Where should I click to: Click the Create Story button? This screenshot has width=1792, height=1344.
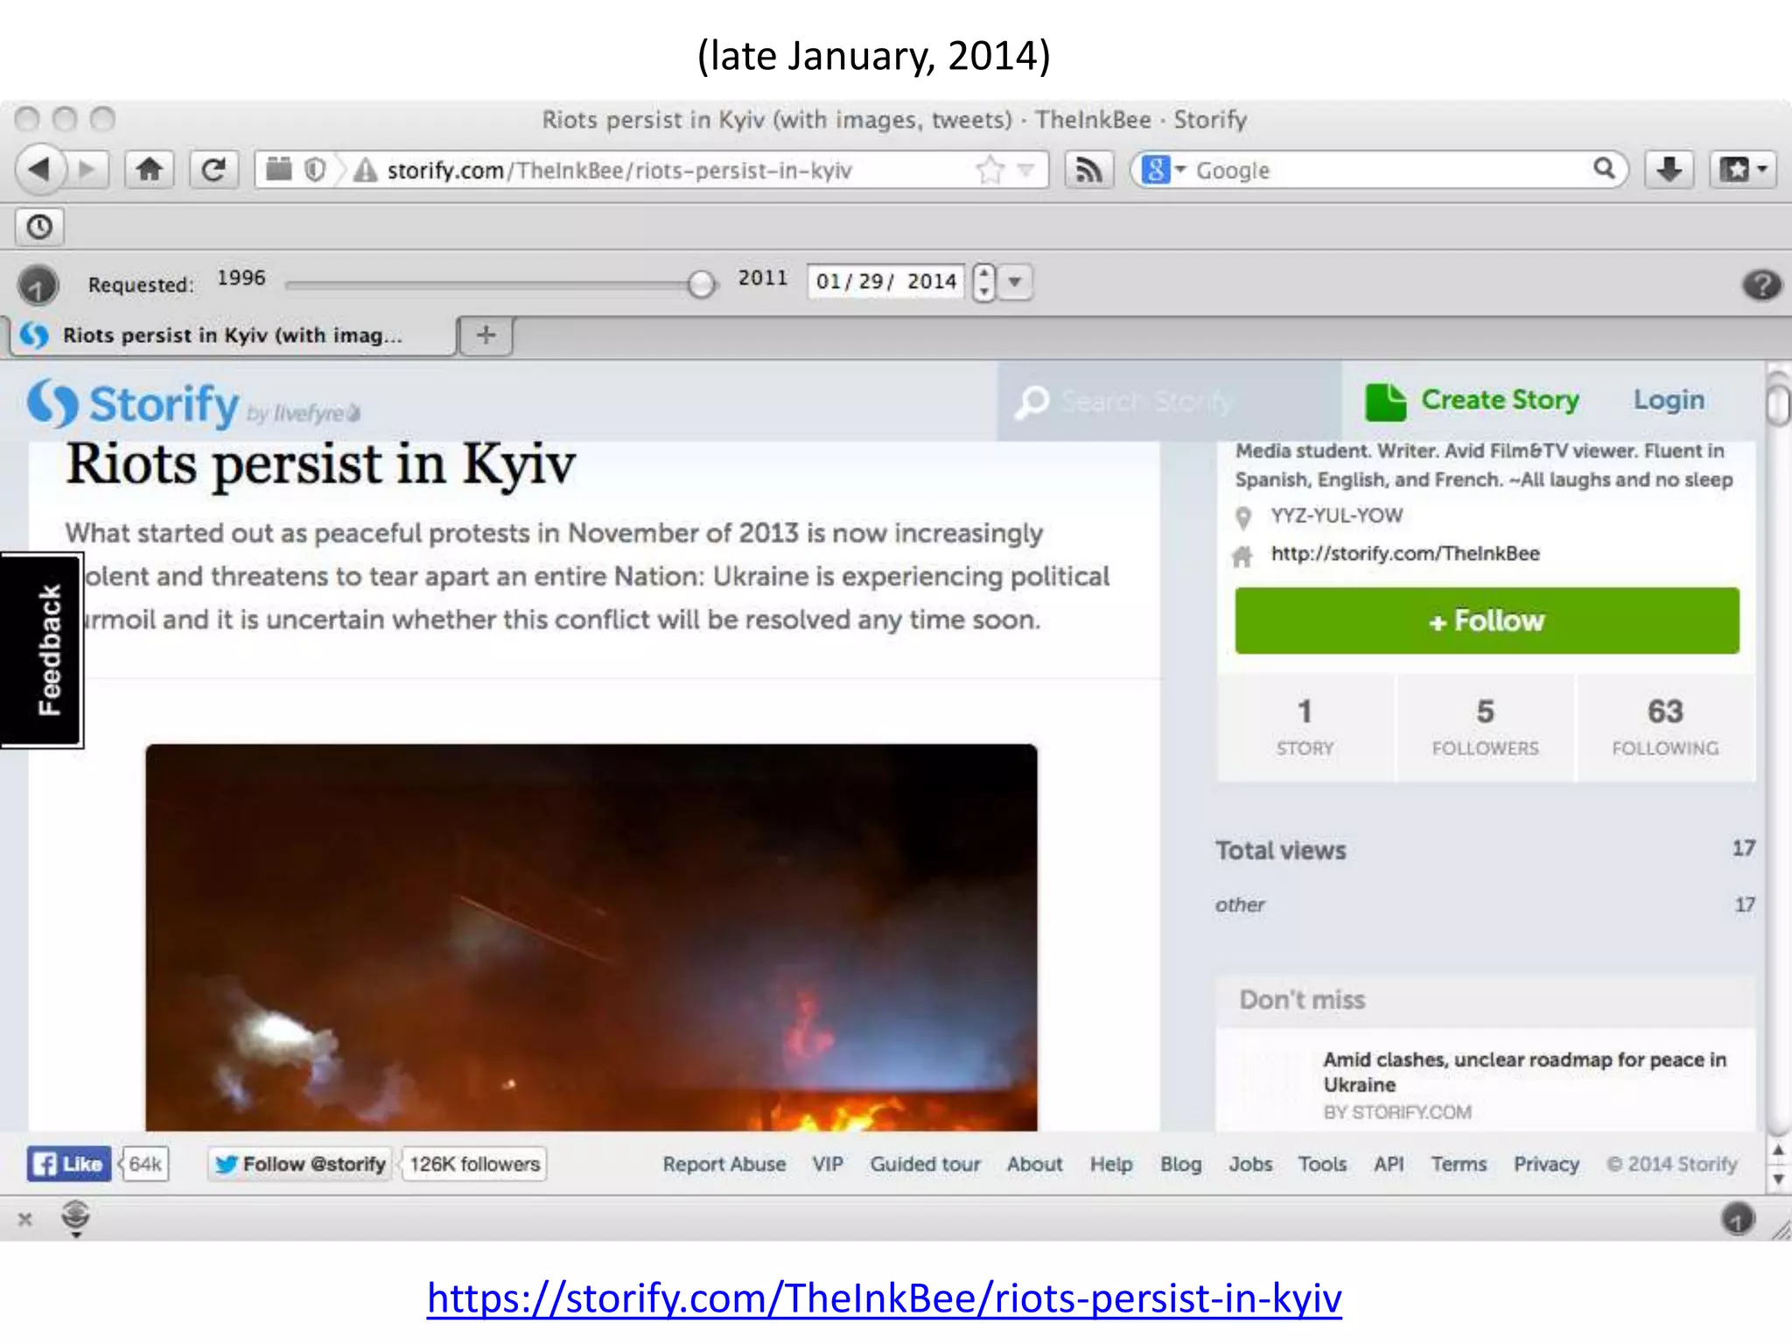[1473, 401]
